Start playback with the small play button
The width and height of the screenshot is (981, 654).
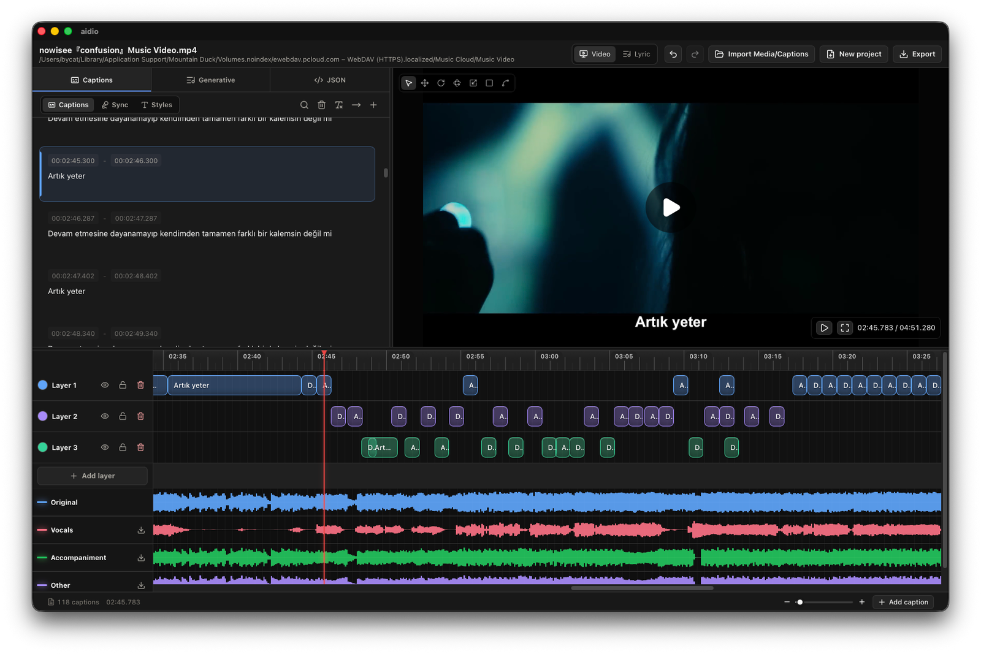[x=824, y=328]
